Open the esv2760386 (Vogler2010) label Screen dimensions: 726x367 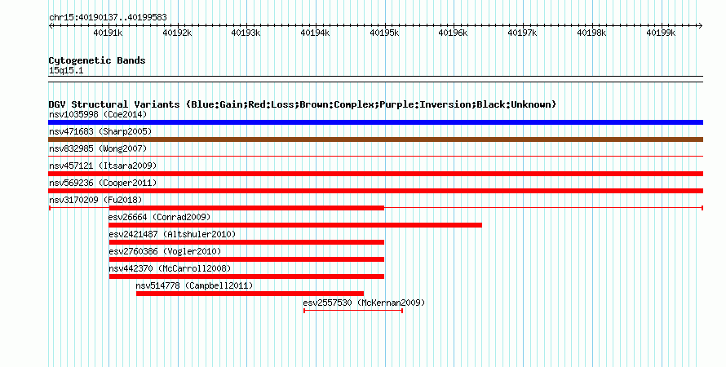pyautogui.click(x=165, y=251)
